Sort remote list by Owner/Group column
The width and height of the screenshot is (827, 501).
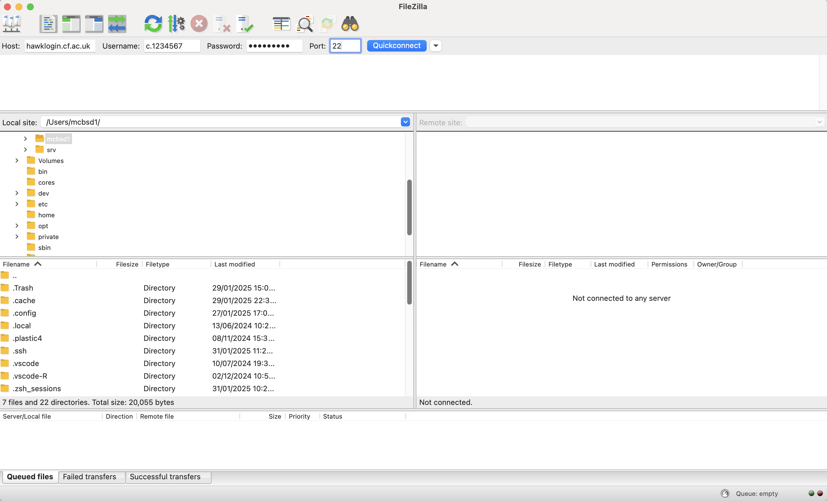718,264
